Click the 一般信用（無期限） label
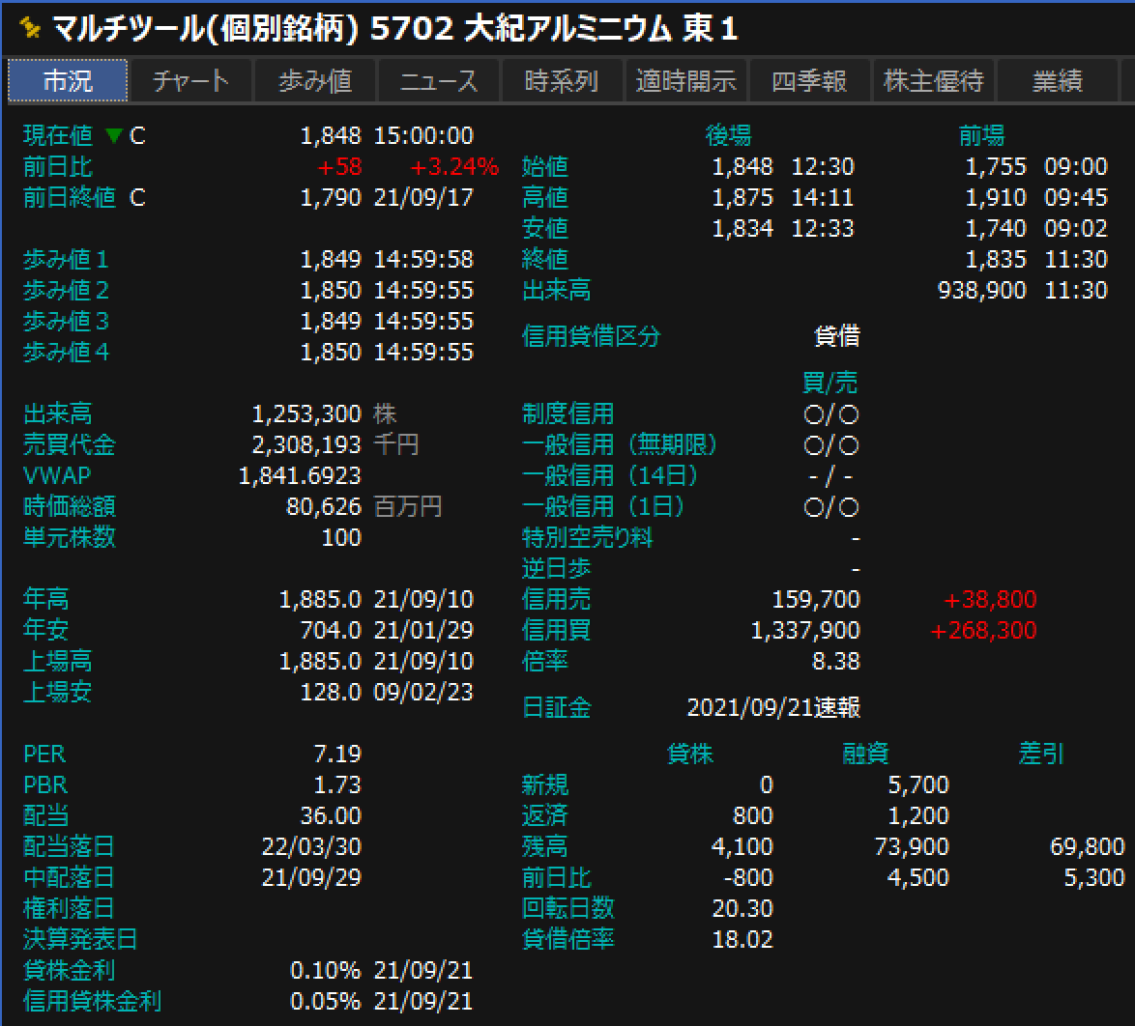1135x1026 pixels. pos(620,444)
